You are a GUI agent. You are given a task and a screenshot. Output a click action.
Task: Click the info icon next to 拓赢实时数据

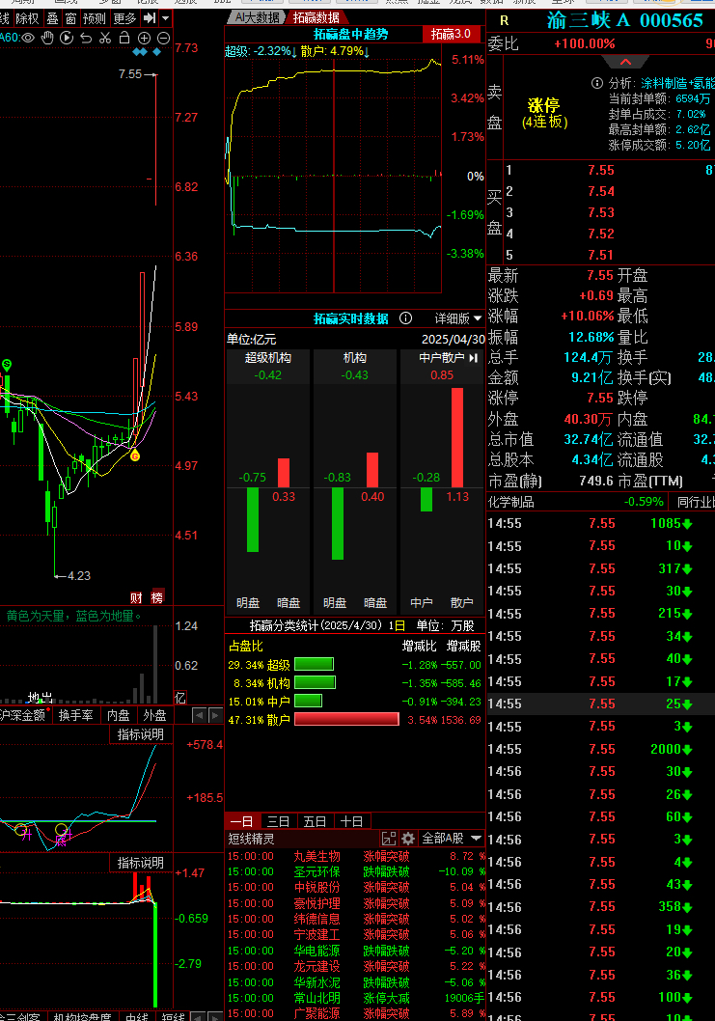coord(405,317)
